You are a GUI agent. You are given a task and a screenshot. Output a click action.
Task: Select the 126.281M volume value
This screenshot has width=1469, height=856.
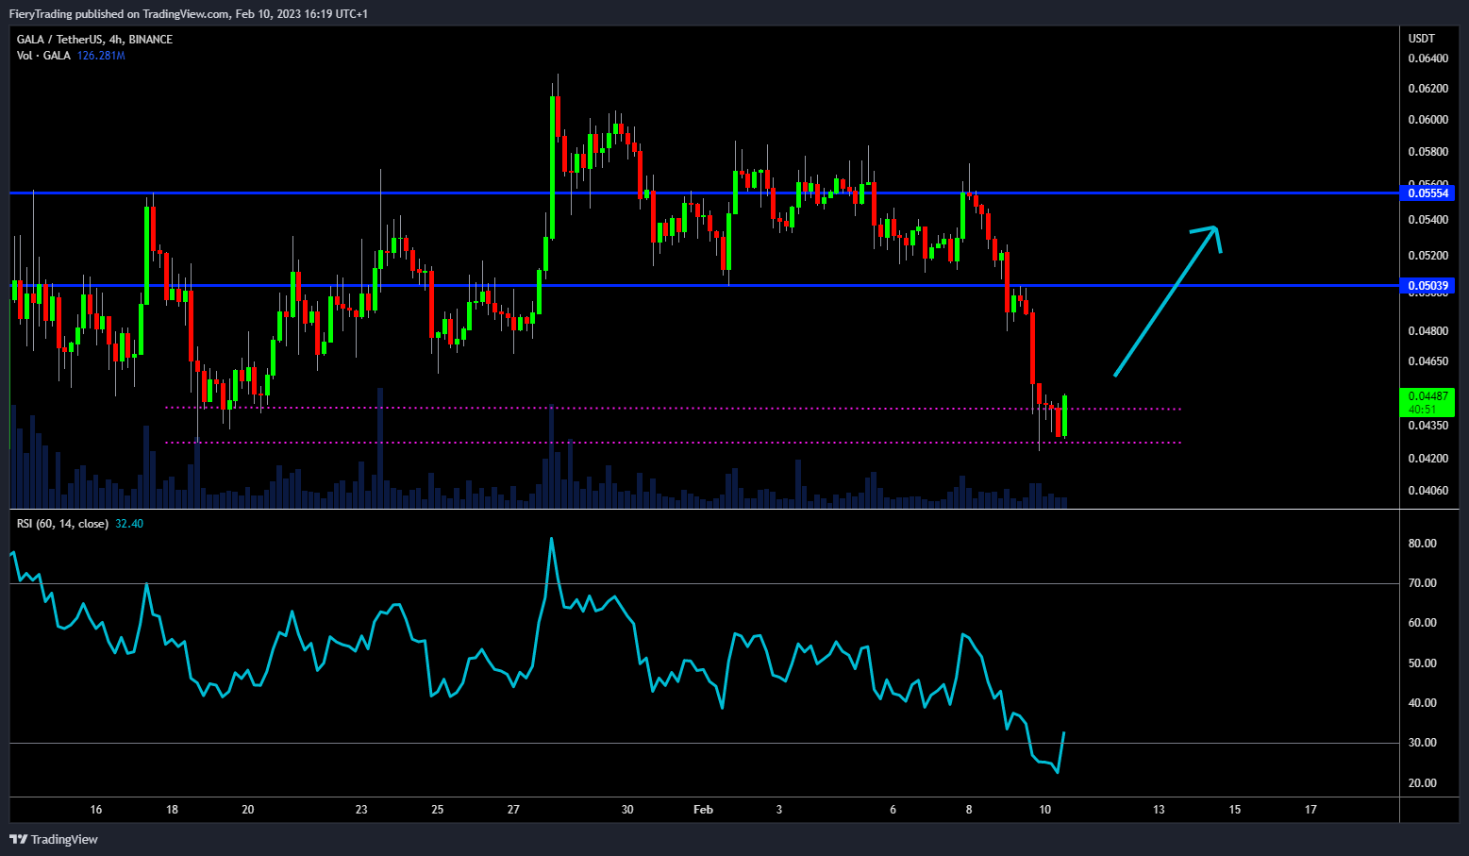pyautogui.click(x=101, y=56)
